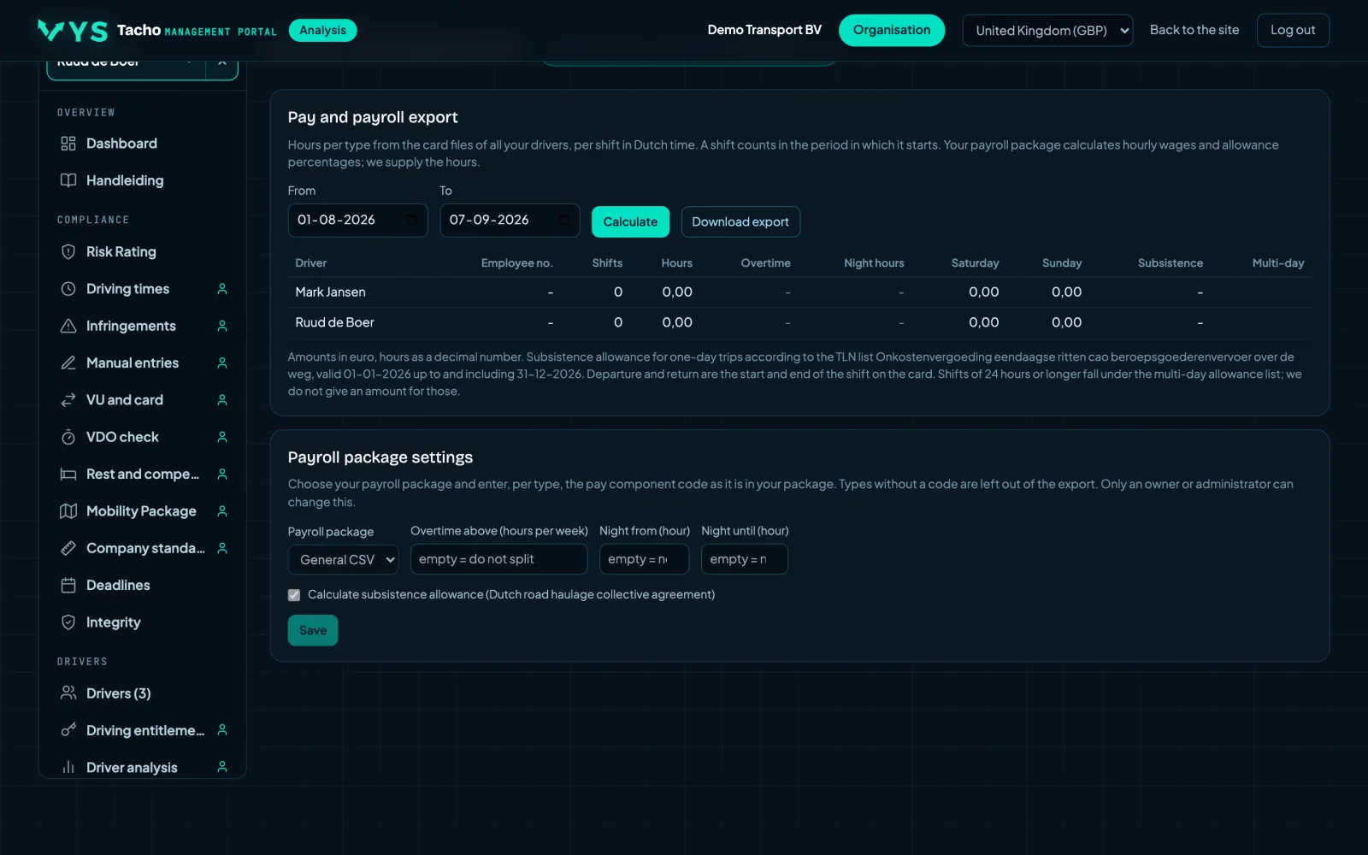
Task: Click the Dashboard grid icon in sidebar
Action: [68, 144]
